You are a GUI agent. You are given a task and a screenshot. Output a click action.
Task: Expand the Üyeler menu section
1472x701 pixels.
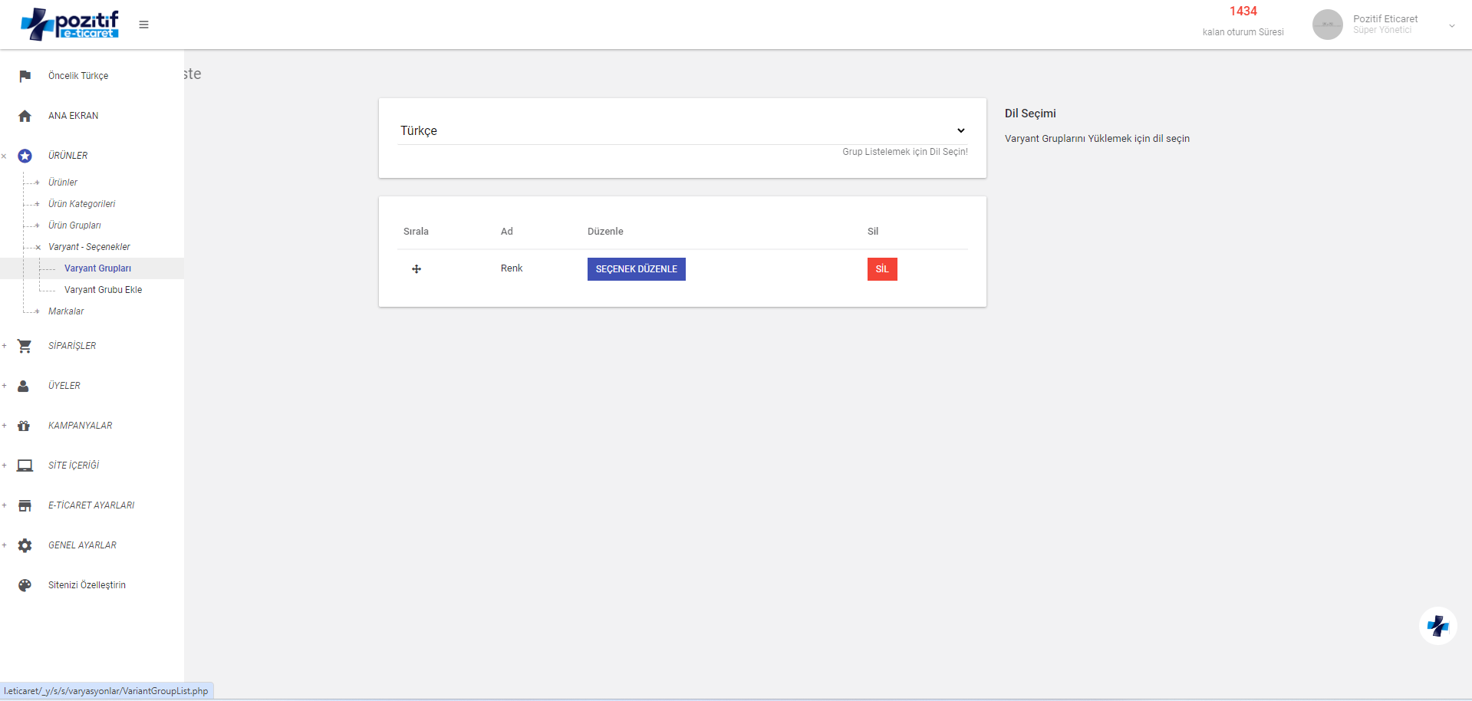(x=5, y=386)
